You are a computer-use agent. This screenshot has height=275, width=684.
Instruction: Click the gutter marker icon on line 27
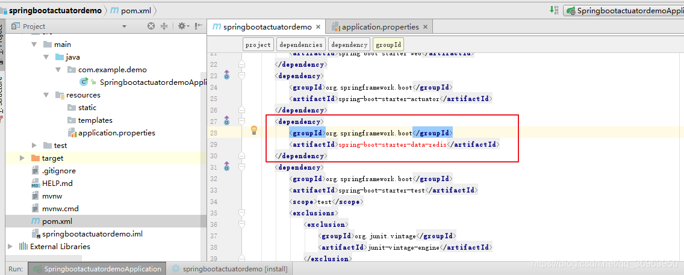tap(226, 121)
